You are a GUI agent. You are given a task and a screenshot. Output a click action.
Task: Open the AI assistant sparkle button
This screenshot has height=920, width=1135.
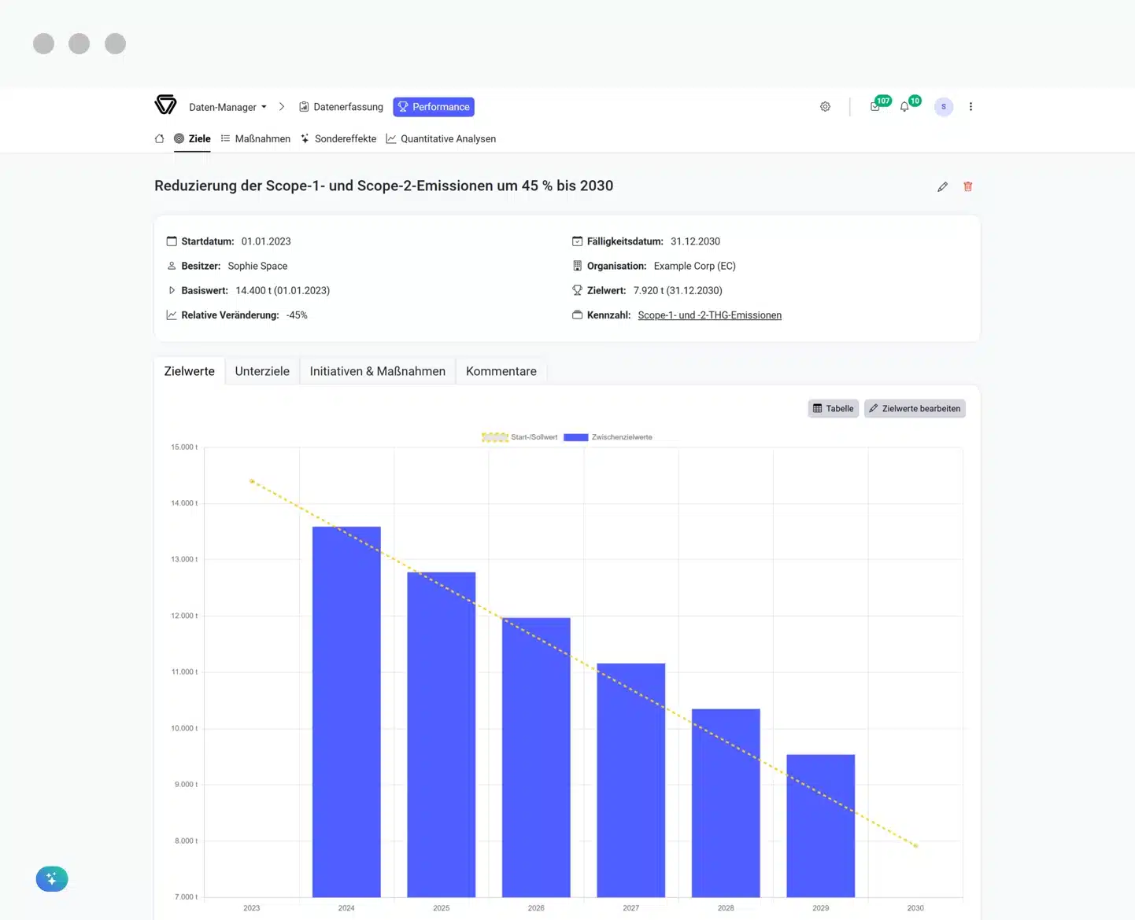pos(52,878)
